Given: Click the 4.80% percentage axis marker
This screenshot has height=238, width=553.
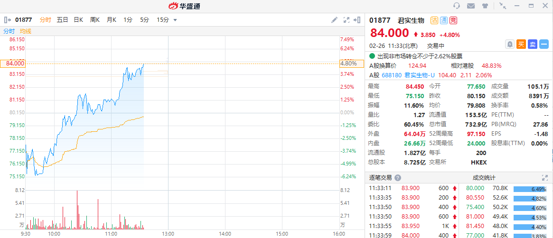Looking at the screenshot, I should point(351,64).
